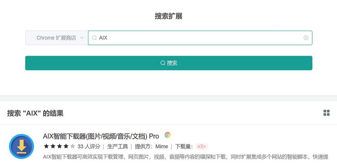Click the 33 人评分 rating text
The width and height of the screenshot is (337, 168).
coord(89,146)
